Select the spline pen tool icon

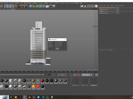[x=34, y=6]
